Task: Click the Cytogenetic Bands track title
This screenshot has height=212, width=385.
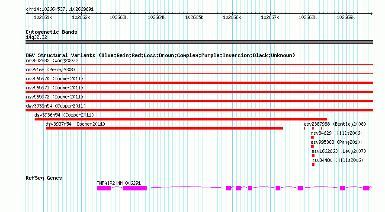Action: coord(51,32)
